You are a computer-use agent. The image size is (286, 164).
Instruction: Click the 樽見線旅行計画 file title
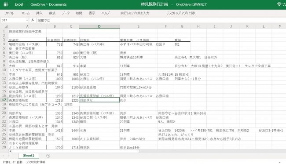(x=154, y=4)
